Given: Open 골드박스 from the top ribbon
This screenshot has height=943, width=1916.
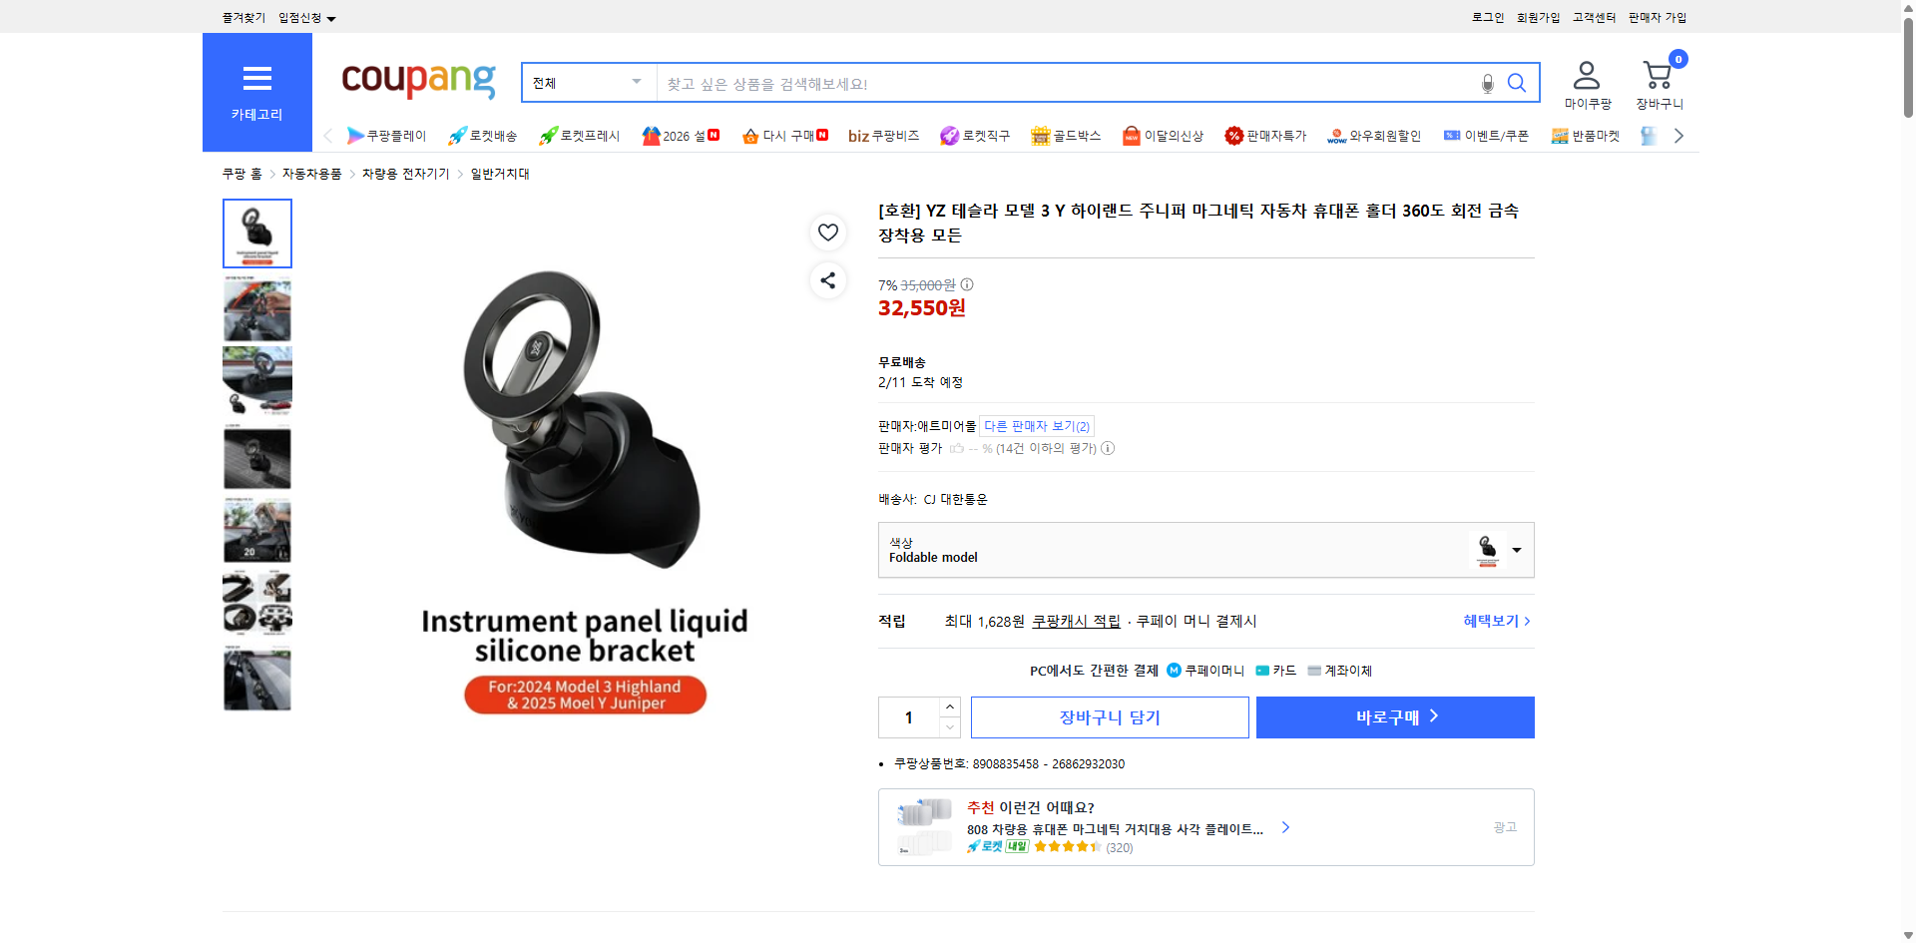Looking at the screenshot, I should [x=1066, y=136].
